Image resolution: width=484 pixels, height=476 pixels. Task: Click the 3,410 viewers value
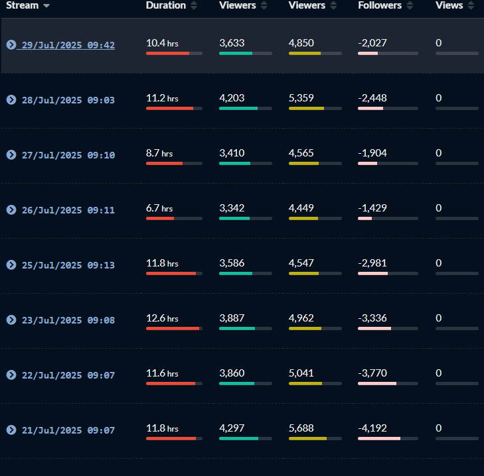232,153
